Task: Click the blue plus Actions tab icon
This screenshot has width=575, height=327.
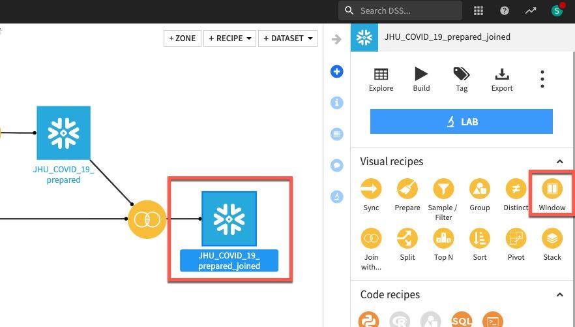Action: tap(336, 71)
